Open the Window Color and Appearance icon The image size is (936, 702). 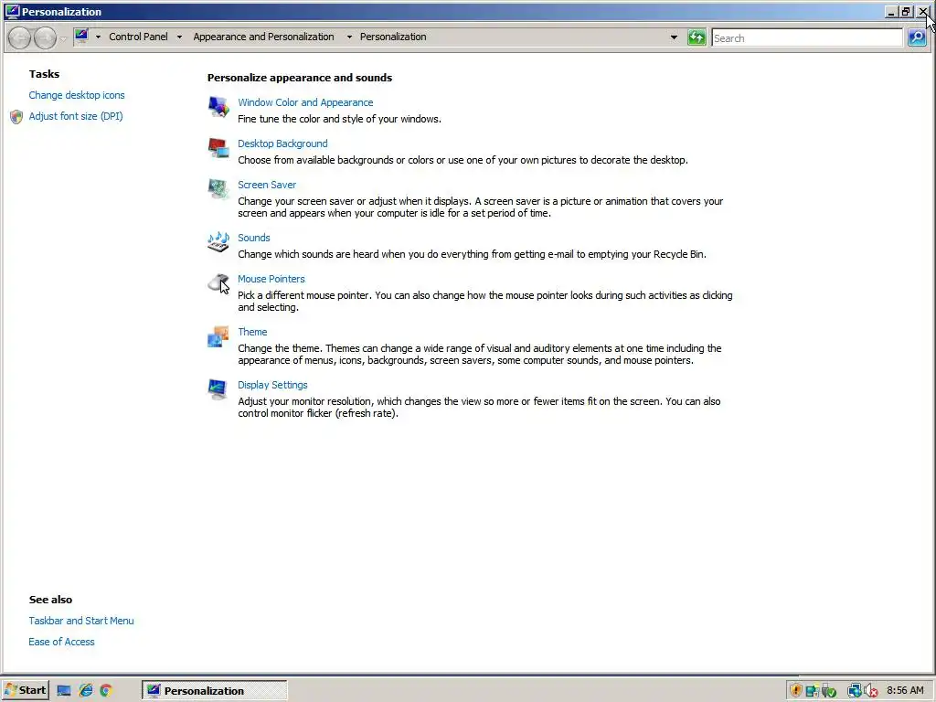(218, 107)
